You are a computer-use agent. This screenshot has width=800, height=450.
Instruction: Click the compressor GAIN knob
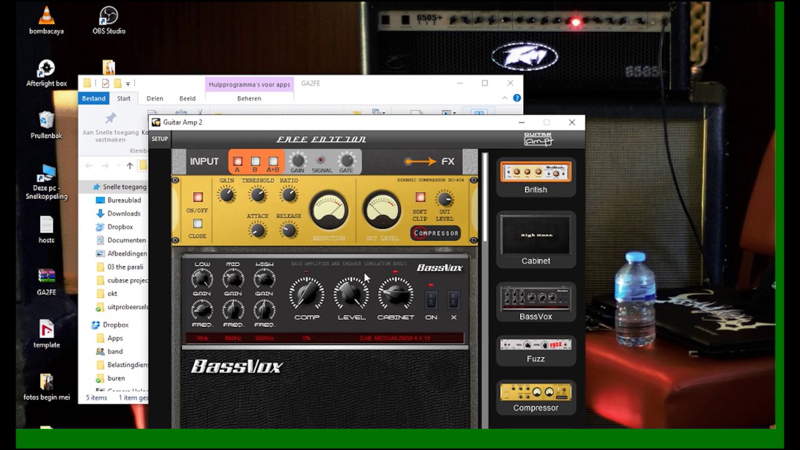(227, 195)
